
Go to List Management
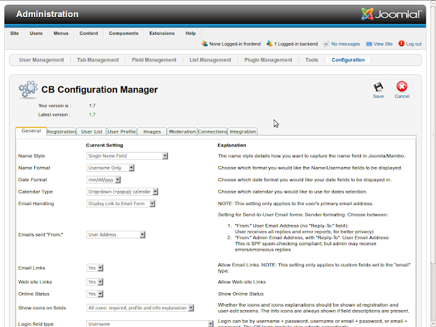tap(211, 60)
